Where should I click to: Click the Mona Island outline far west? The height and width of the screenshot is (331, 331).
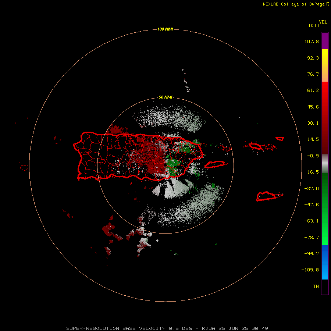(24, 168)
